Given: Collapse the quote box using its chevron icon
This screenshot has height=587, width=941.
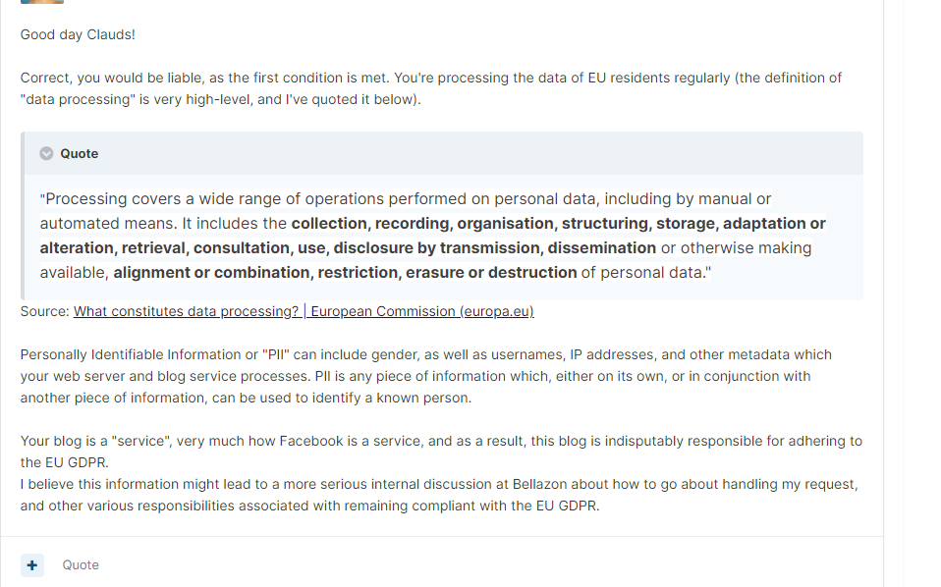Looking at the screenshot, I should click(x=46, y=153).
